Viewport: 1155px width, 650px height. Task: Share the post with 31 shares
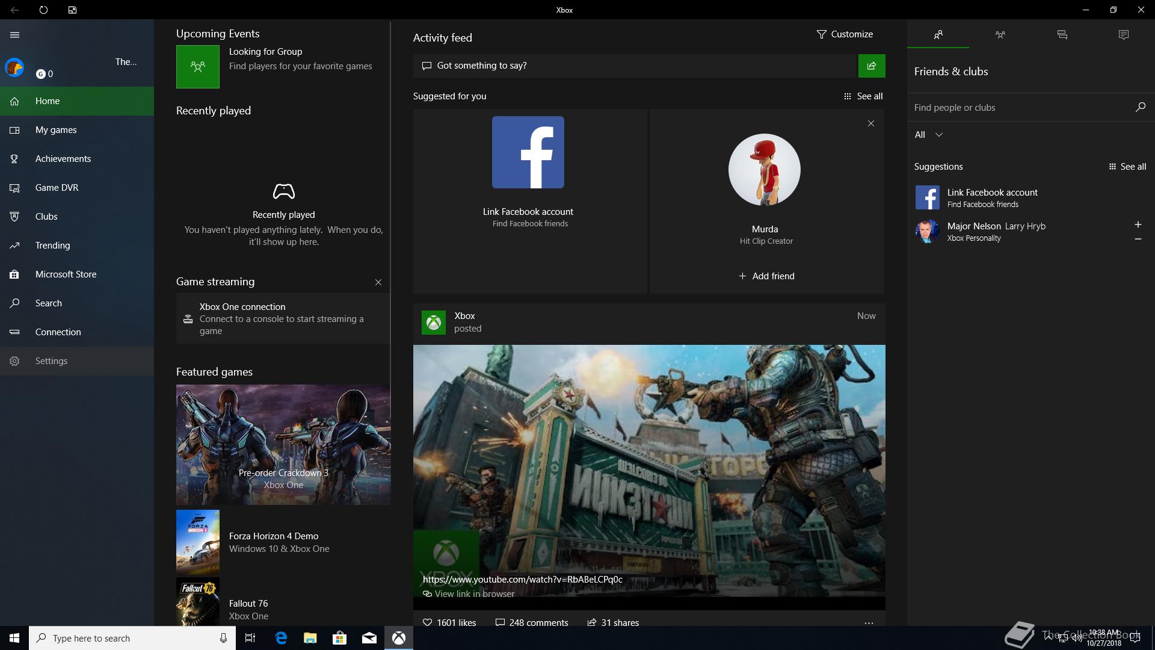click(x=613, y=622)
